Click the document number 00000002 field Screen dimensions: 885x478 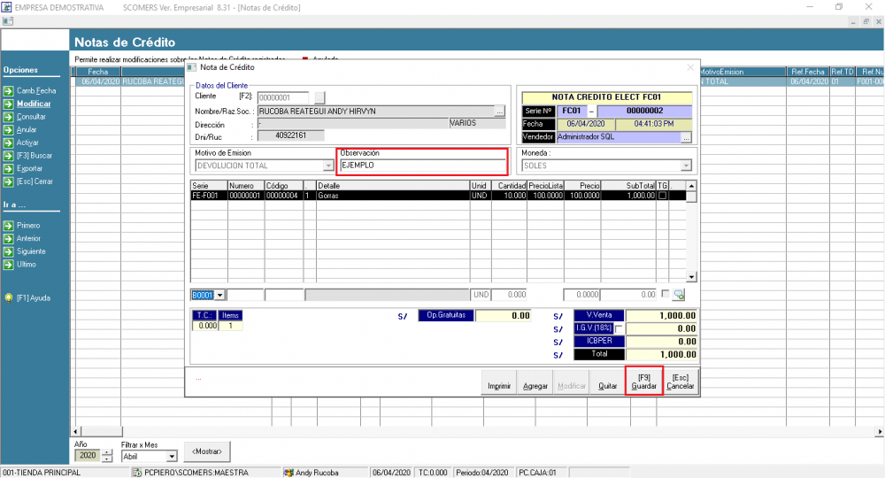(x=644, y=112)
